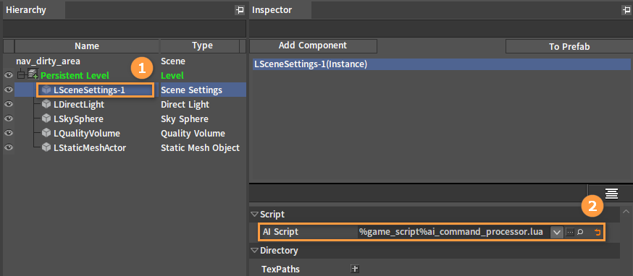Add a TexPaths entry with plus icon
The image size is (633, 276).
(x=355, y=269)
